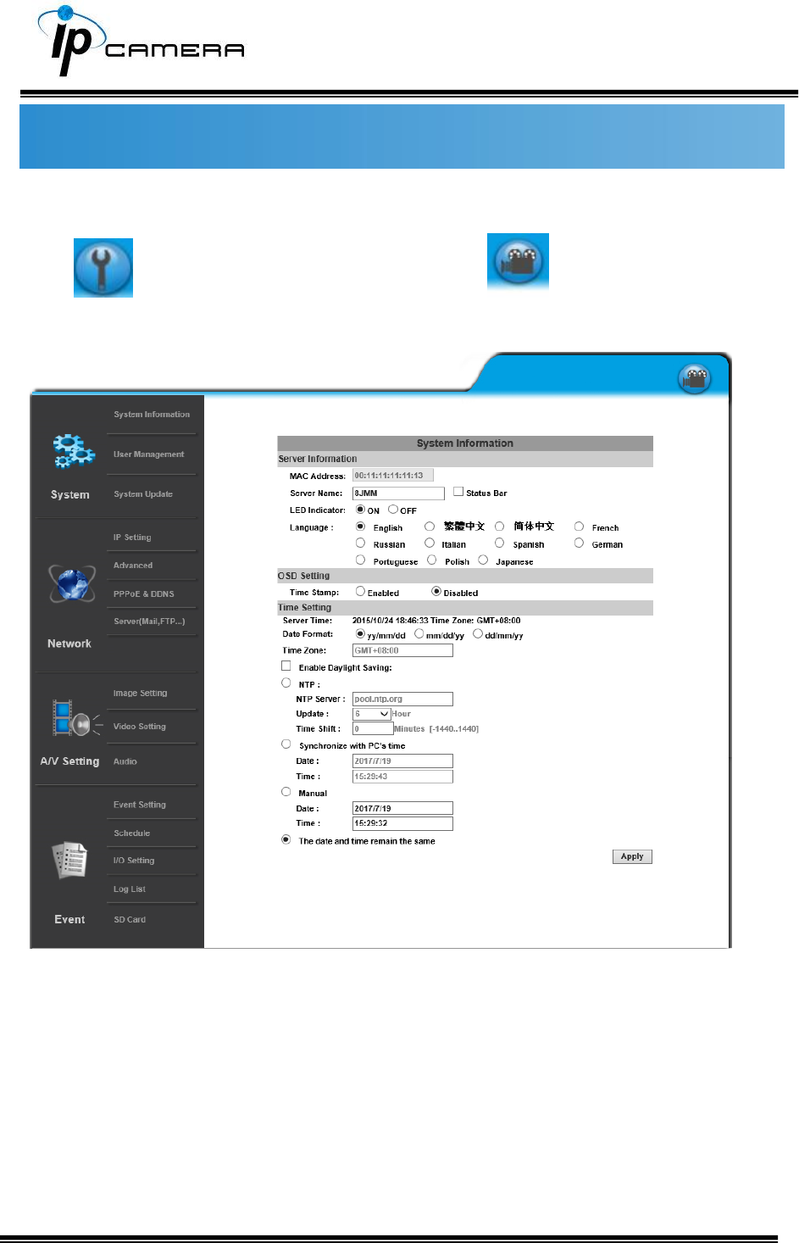
Task: Open Audio settings
Action: point(125,761)
